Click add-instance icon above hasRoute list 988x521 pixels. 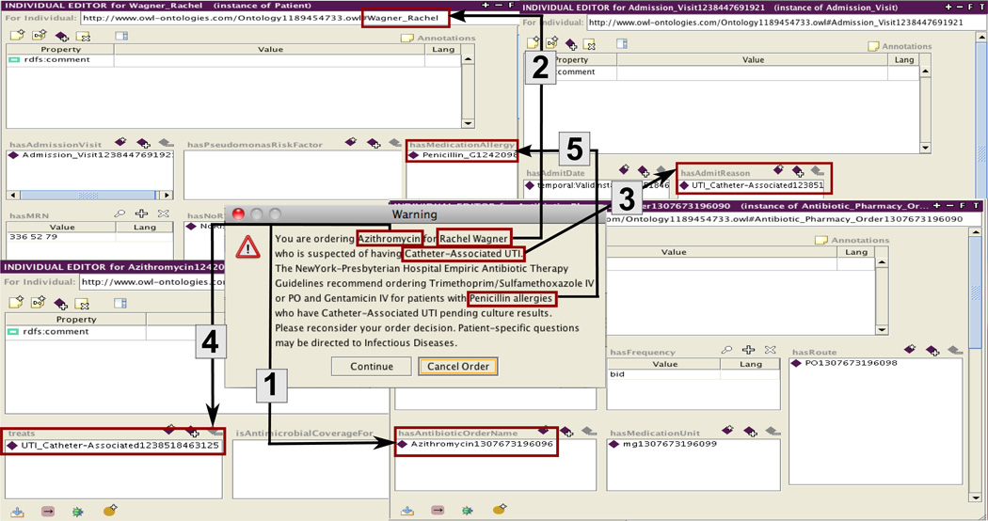tap(932, 350)
